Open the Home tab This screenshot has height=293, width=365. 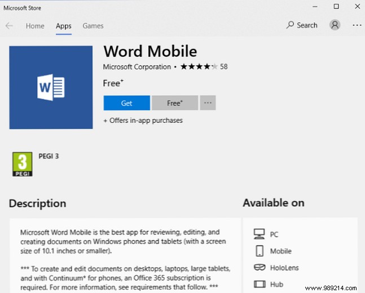click(x=35, y=26)
